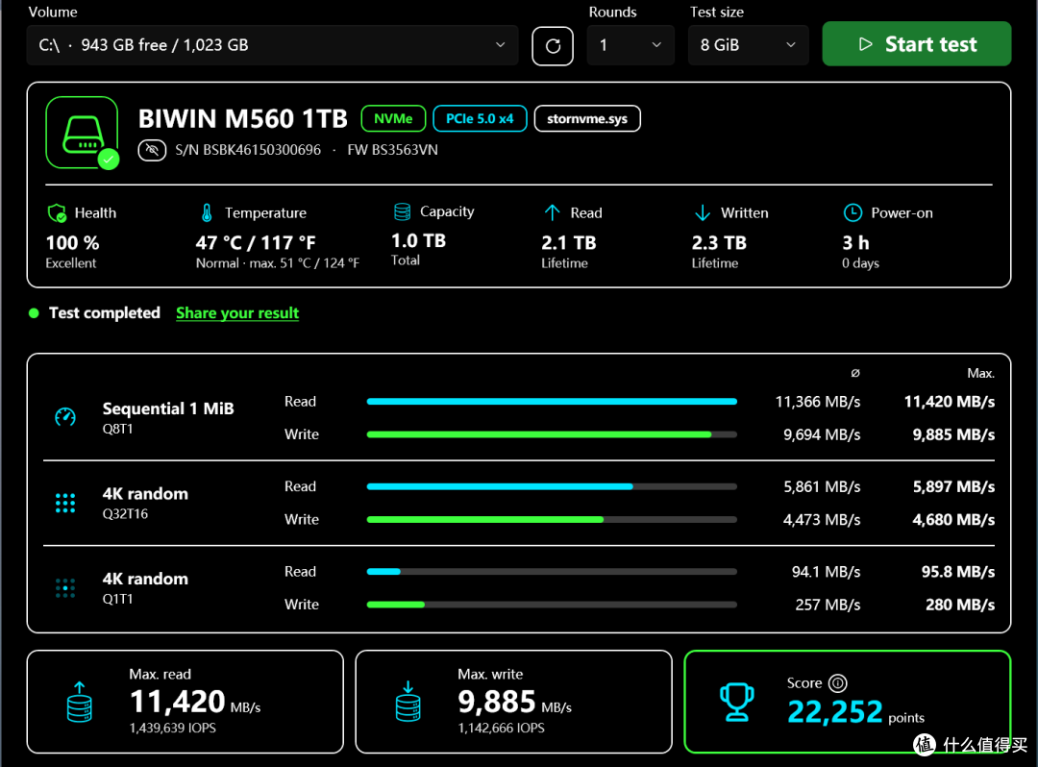The height and width of the screenshot is (767, 1038).
Task: Click the Read up-arrow icon
Action: click(552, 212)
